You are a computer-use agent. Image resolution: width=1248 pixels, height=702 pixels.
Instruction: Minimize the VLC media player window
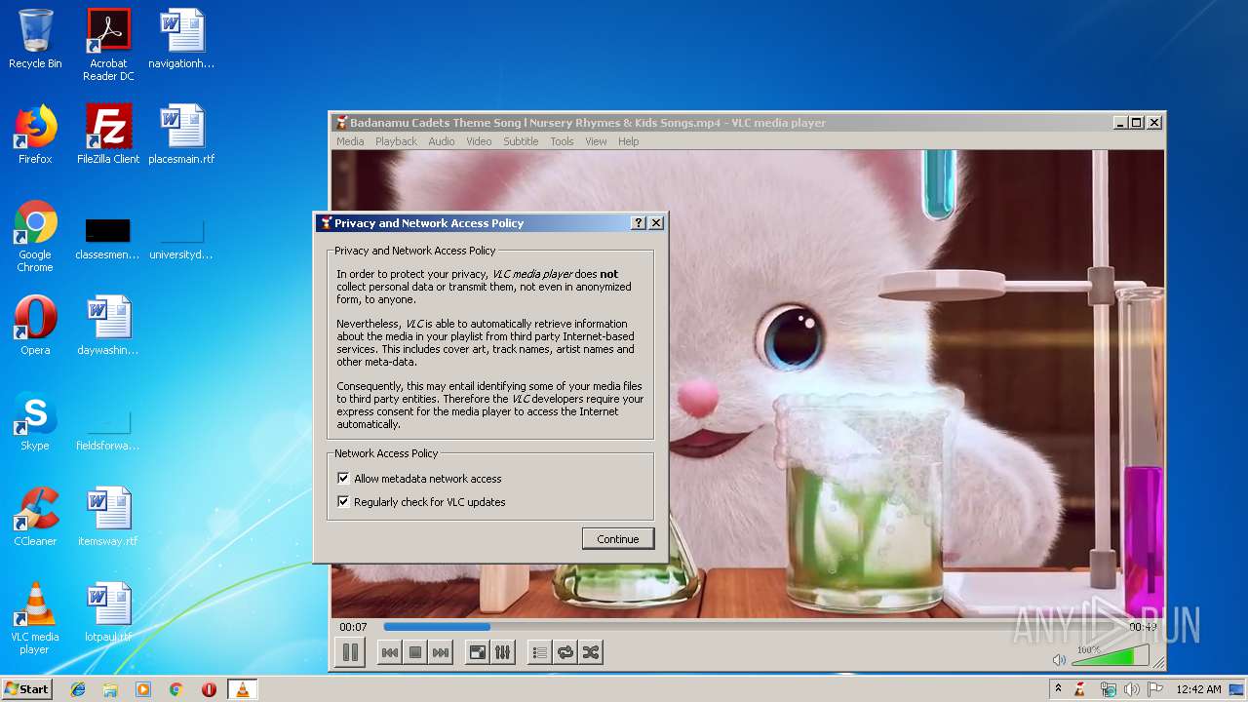point(1120,123)
